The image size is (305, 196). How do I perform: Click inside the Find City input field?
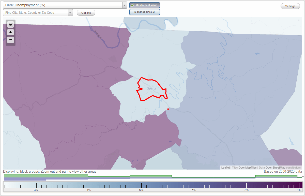36,12
